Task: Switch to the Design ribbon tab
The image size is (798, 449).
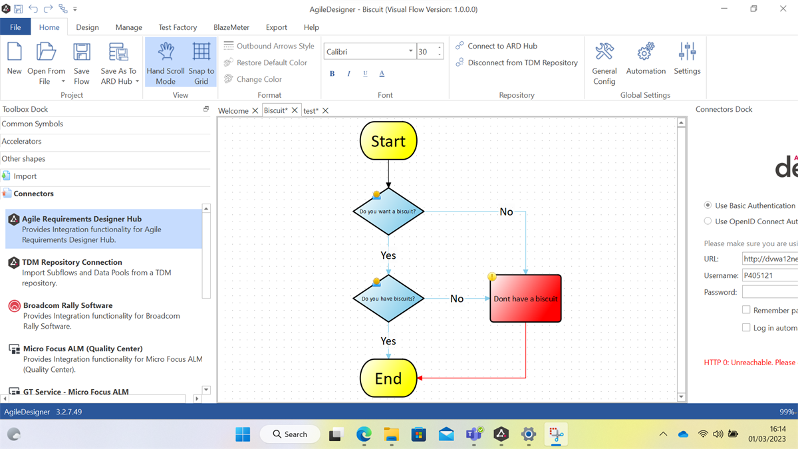Action: (87, 27)
